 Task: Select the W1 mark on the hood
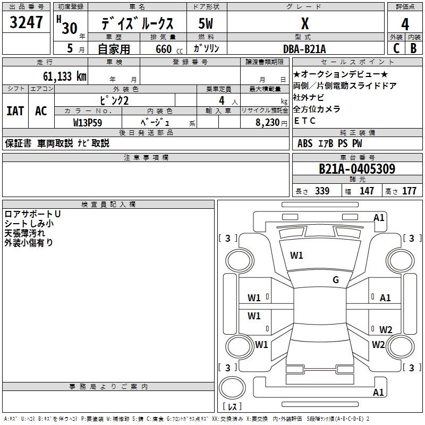point(296,256)
